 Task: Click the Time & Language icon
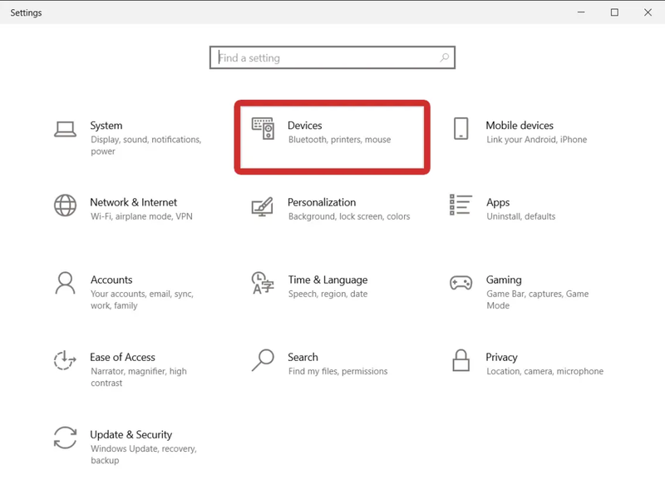[x=263, y=283]
